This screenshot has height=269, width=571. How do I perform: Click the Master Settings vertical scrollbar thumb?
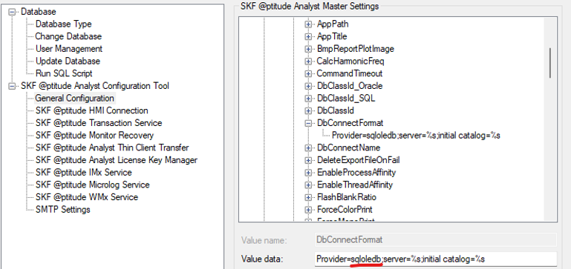[549, 62]
